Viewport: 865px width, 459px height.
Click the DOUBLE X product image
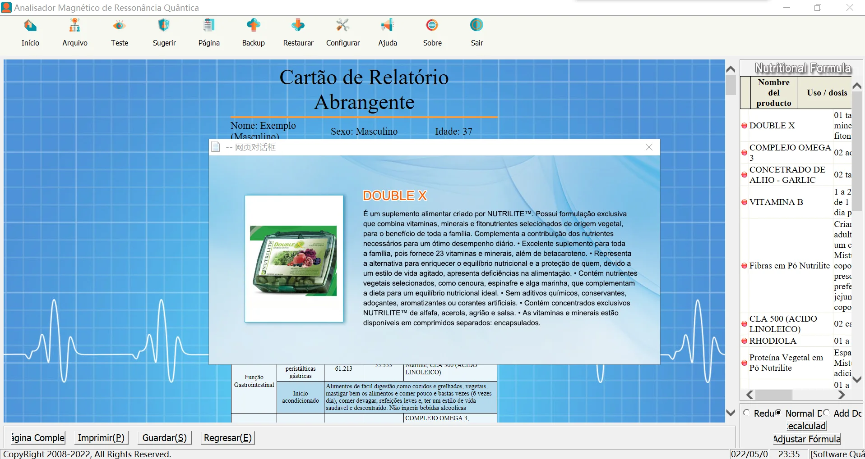coord(294,259)
